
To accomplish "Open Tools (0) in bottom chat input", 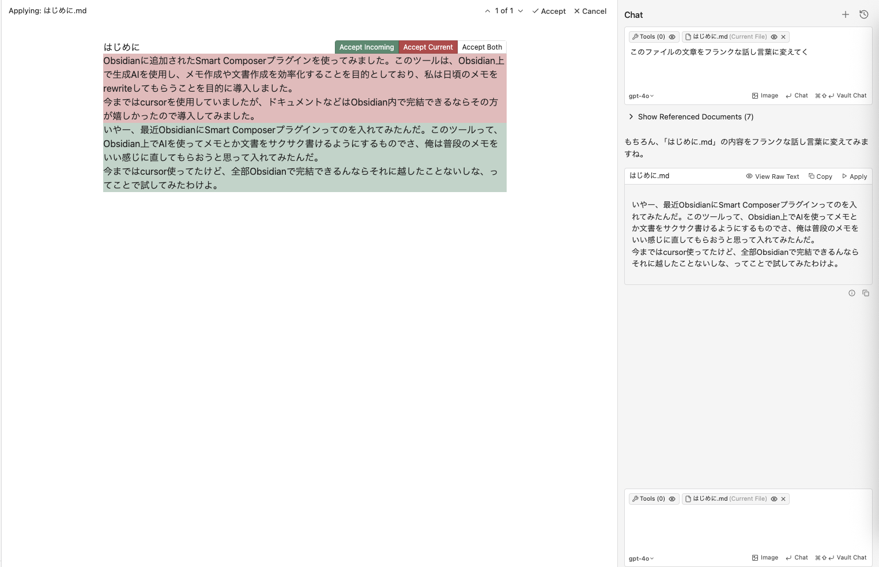I will point(648,499).
